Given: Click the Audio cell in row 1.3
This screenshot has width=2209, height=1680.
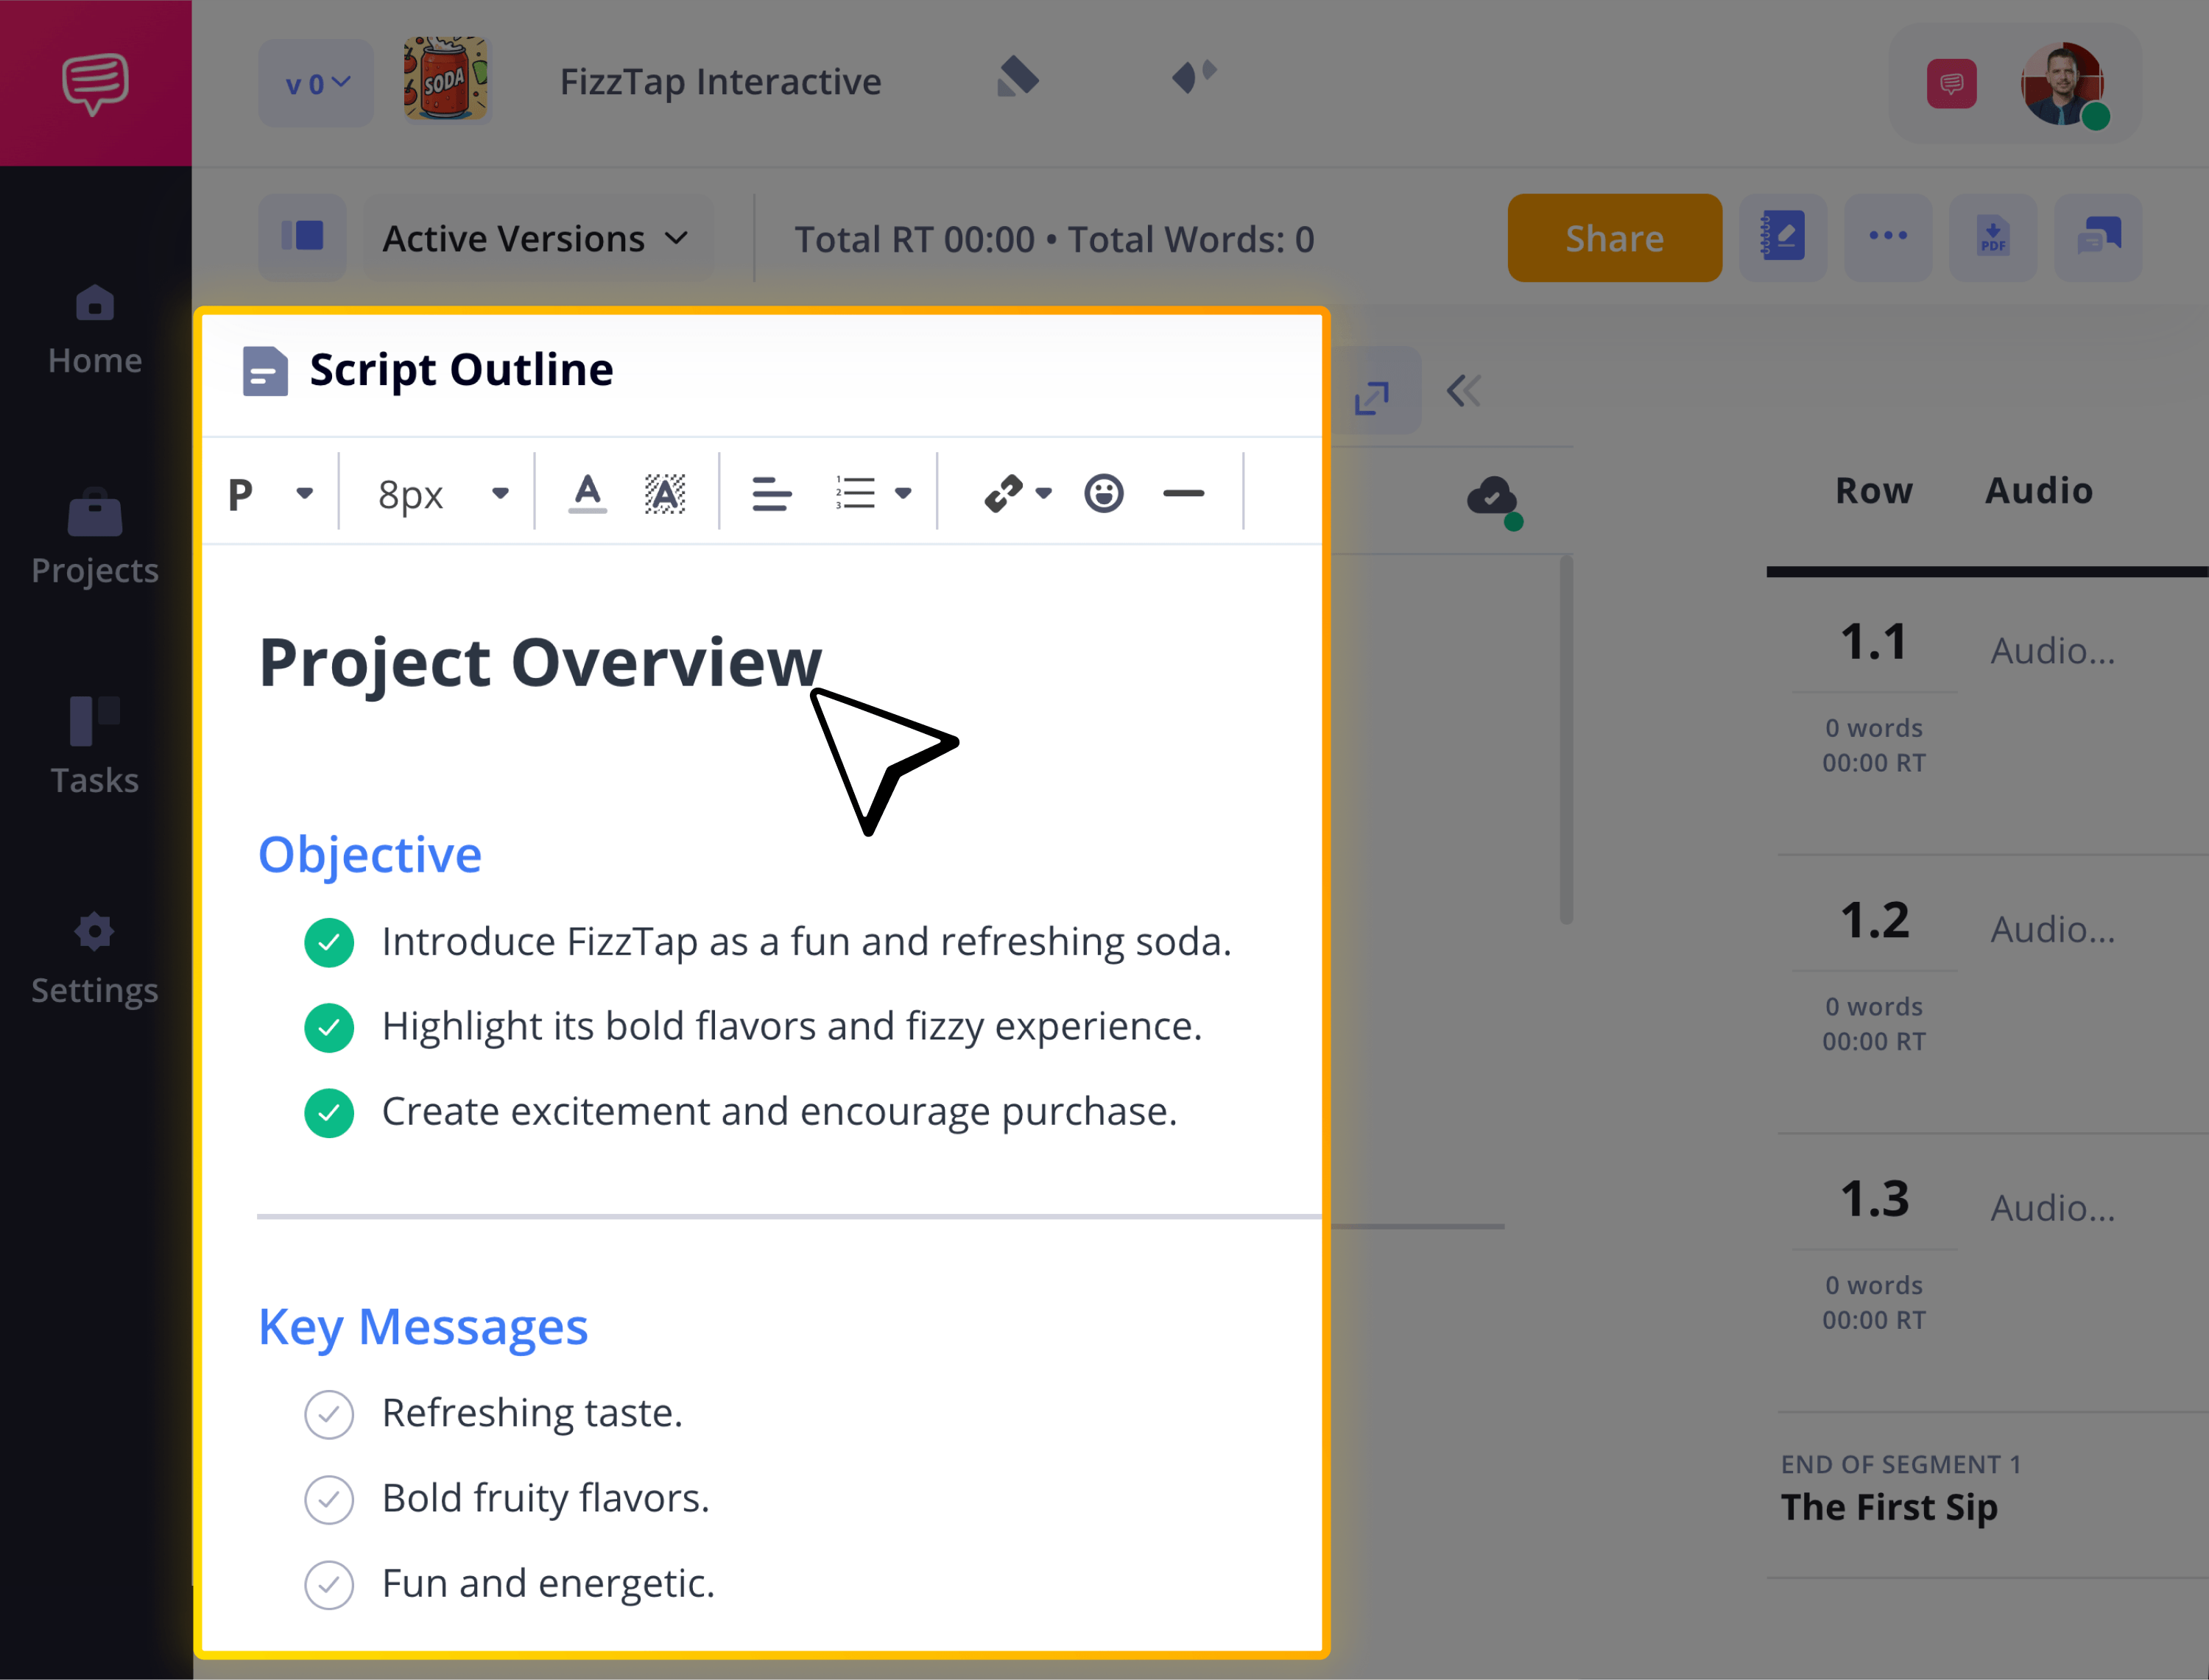Looking at the screenshot, I should [2053, 1209].
